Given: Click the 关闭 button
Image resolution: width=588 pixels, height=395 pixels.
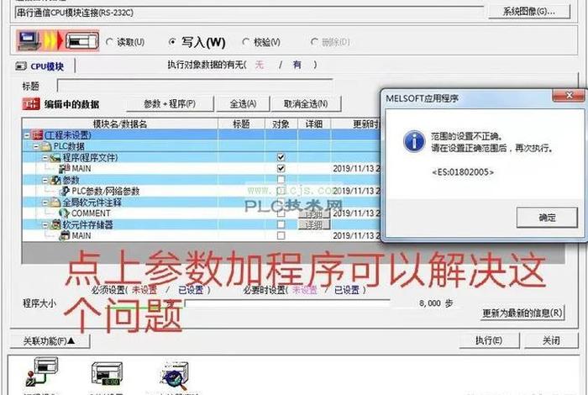Looking at the screenshot, I should 551,340.
